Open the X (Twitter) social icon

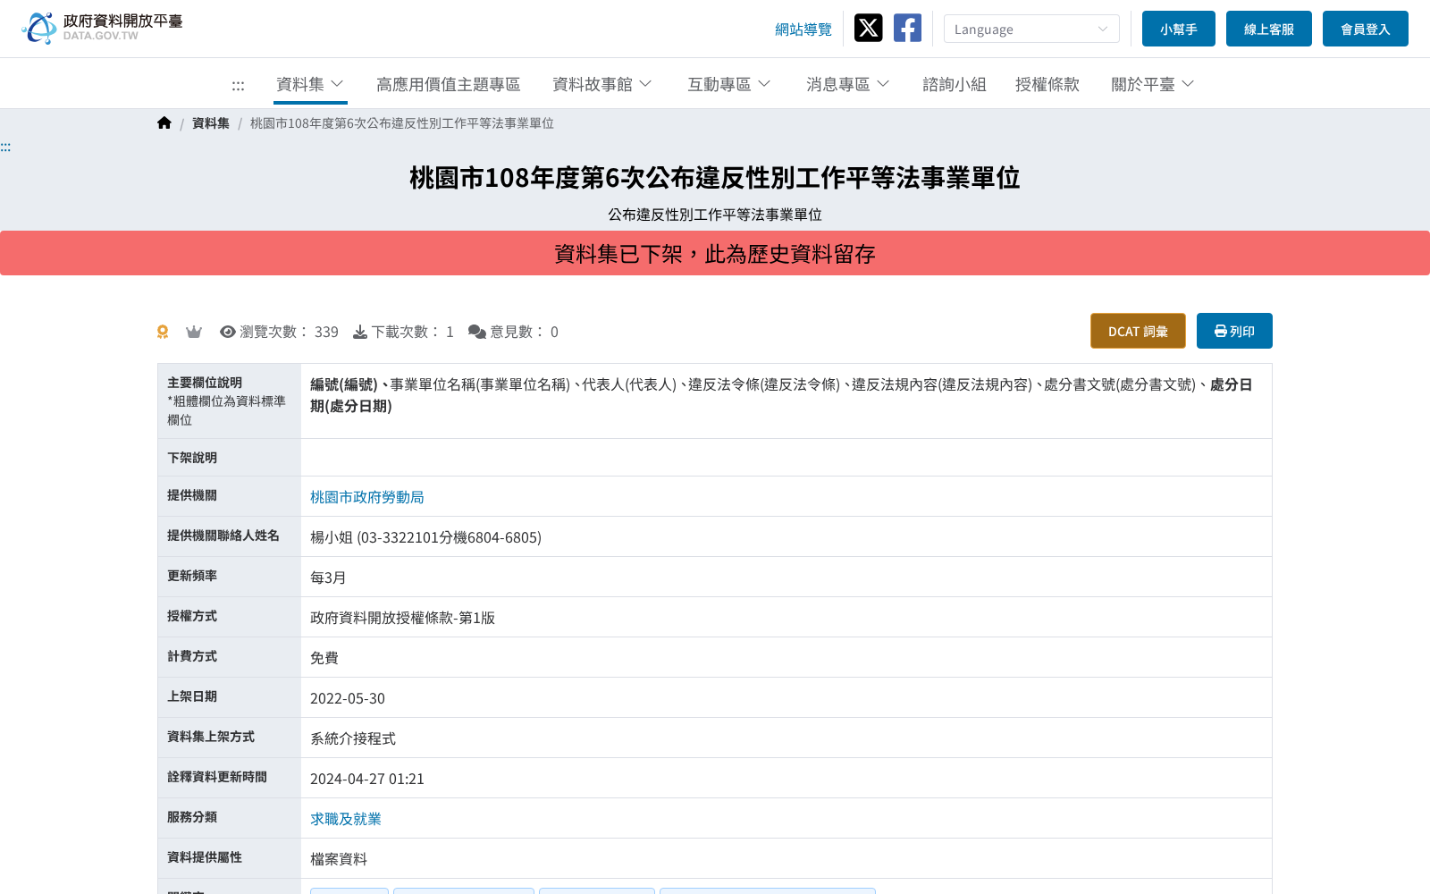[x=868, y=29]
